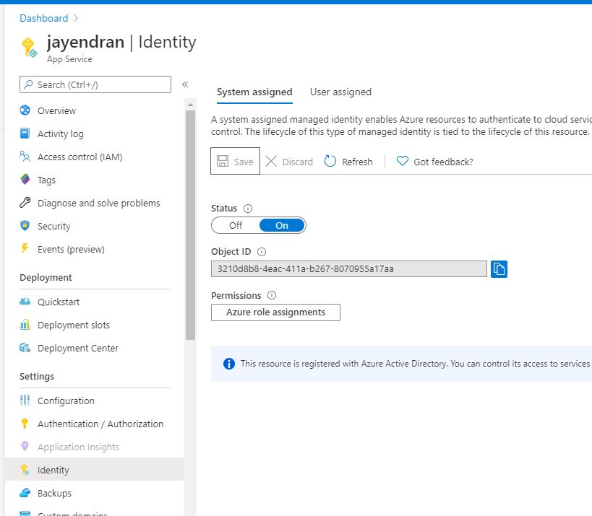Click the chevron after the Dashboard breadcrumb
Viewport: 592px width, 516px height.
[x=76, y=18]
